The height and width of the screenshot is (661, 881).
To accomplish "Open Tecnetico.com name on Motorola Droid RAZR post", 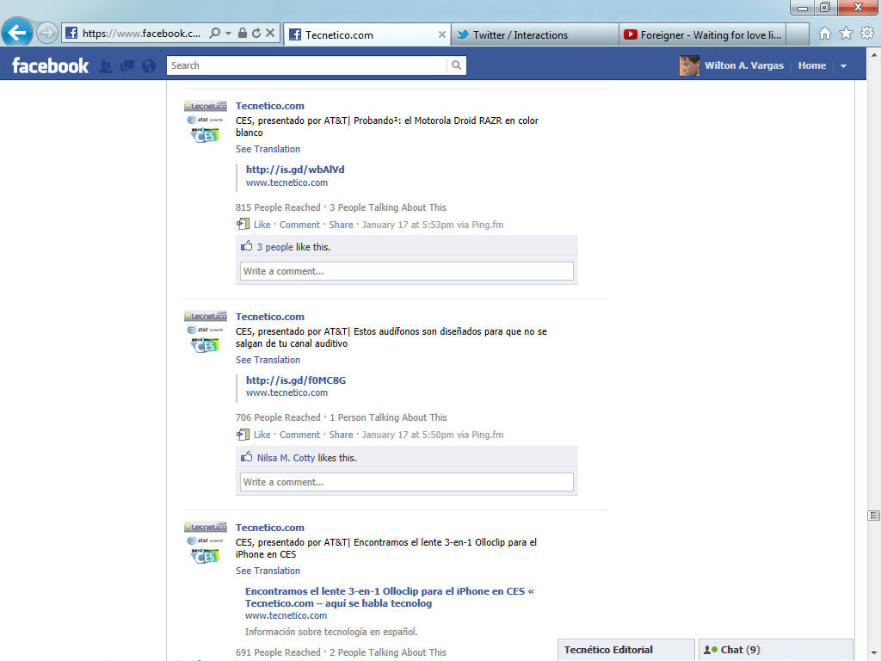I will coord(269,106).
